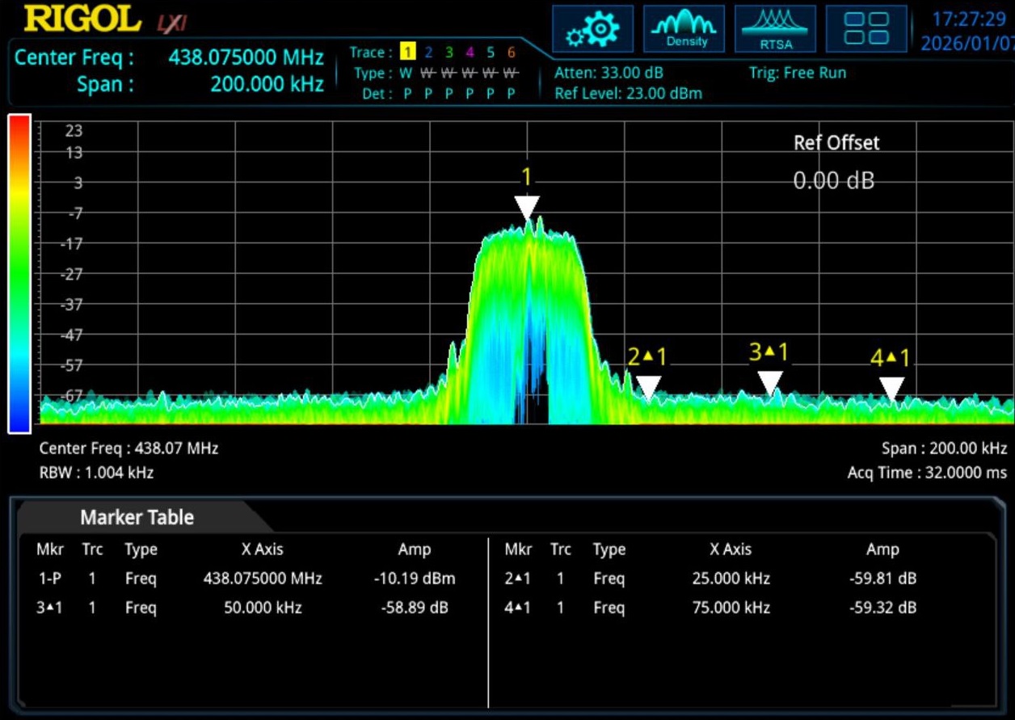Viewport: 1015px width, 720px height.
Task: Click delta marker 3▲1 triangle
Action: click(x=770, y=384)
